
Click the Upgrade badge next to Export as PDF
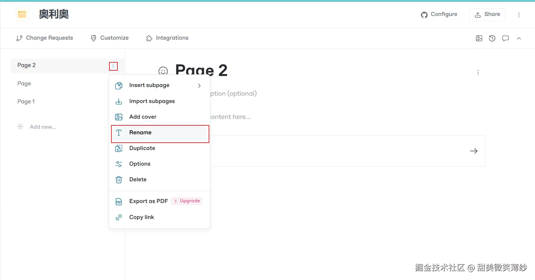[x=187, y=201]
